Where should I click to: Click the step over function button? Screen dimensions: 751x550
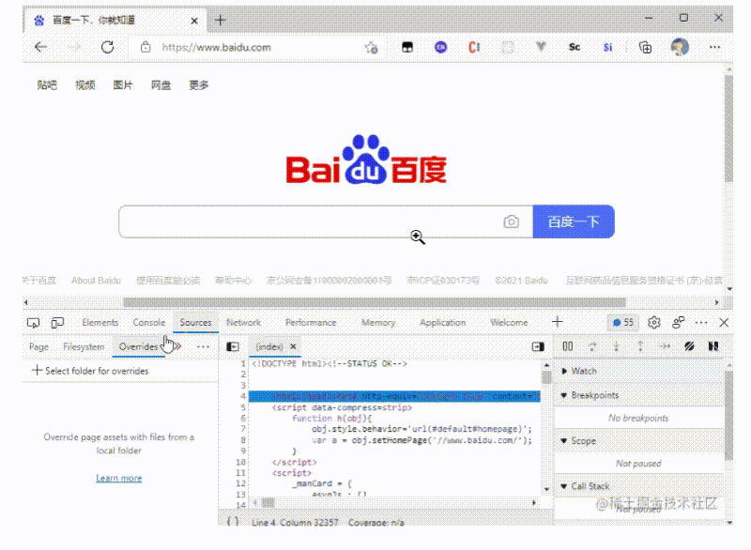(x=592, y=346)
